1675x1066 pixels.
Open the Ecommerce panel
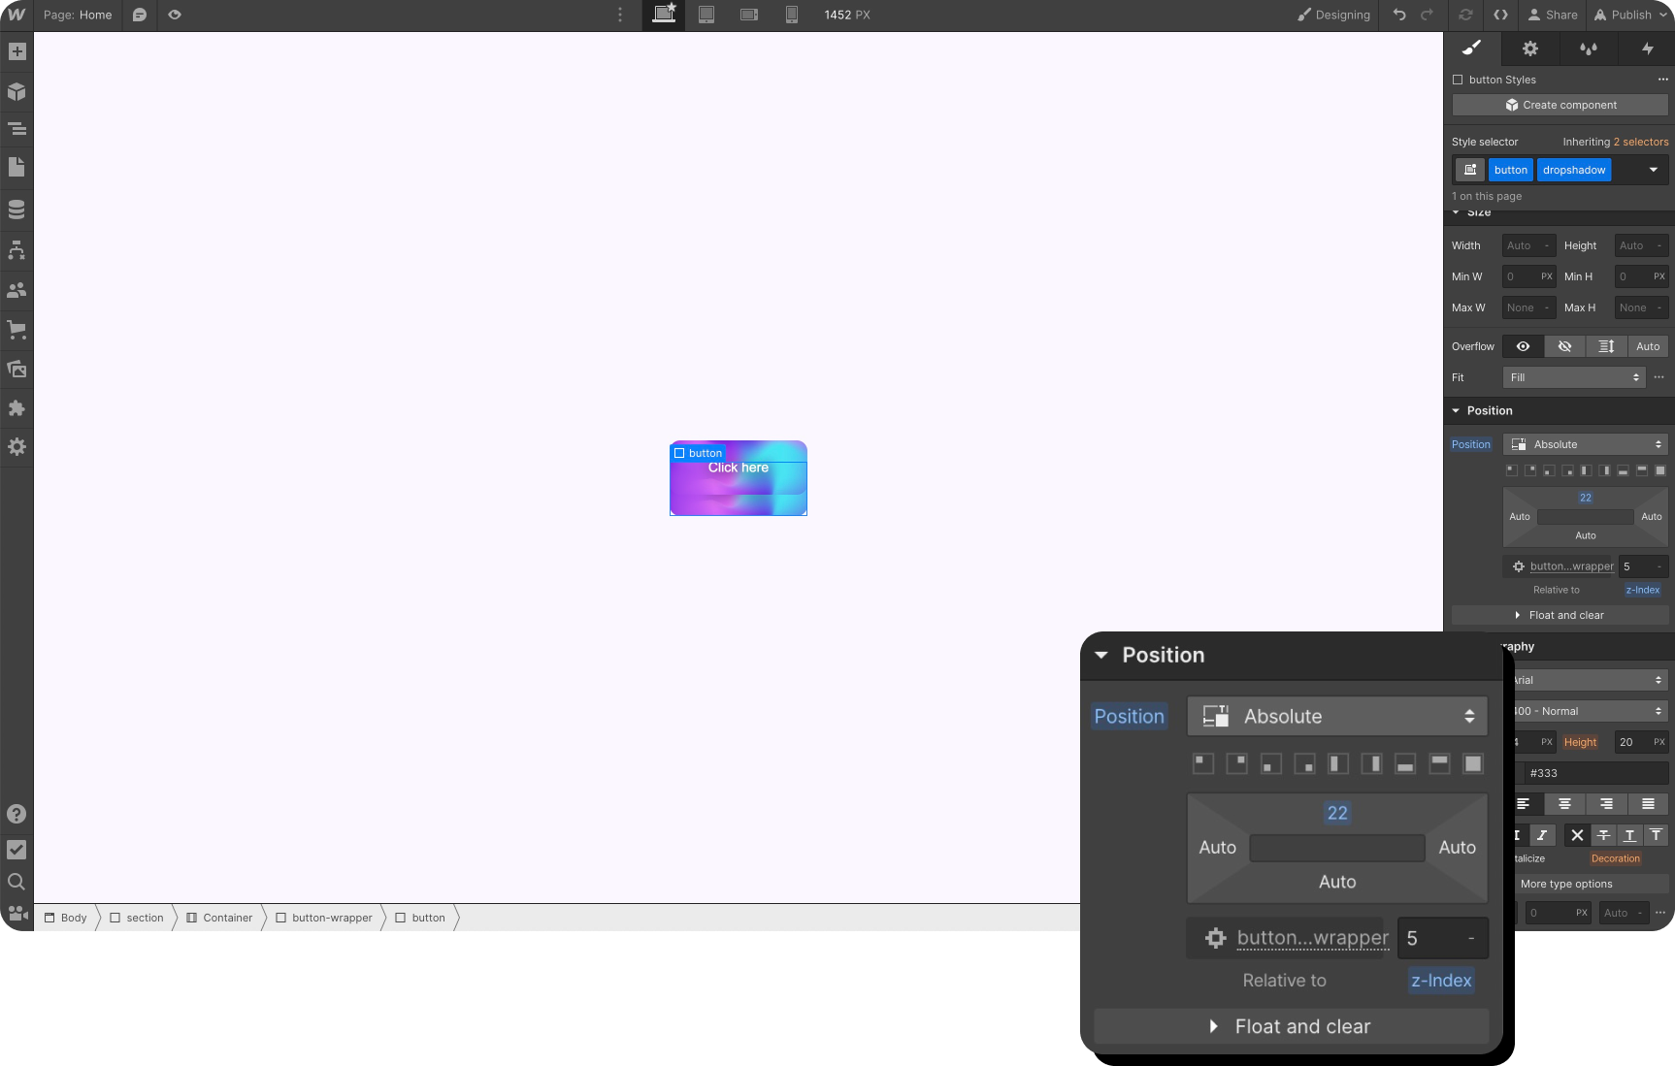[x=16, y=330]
